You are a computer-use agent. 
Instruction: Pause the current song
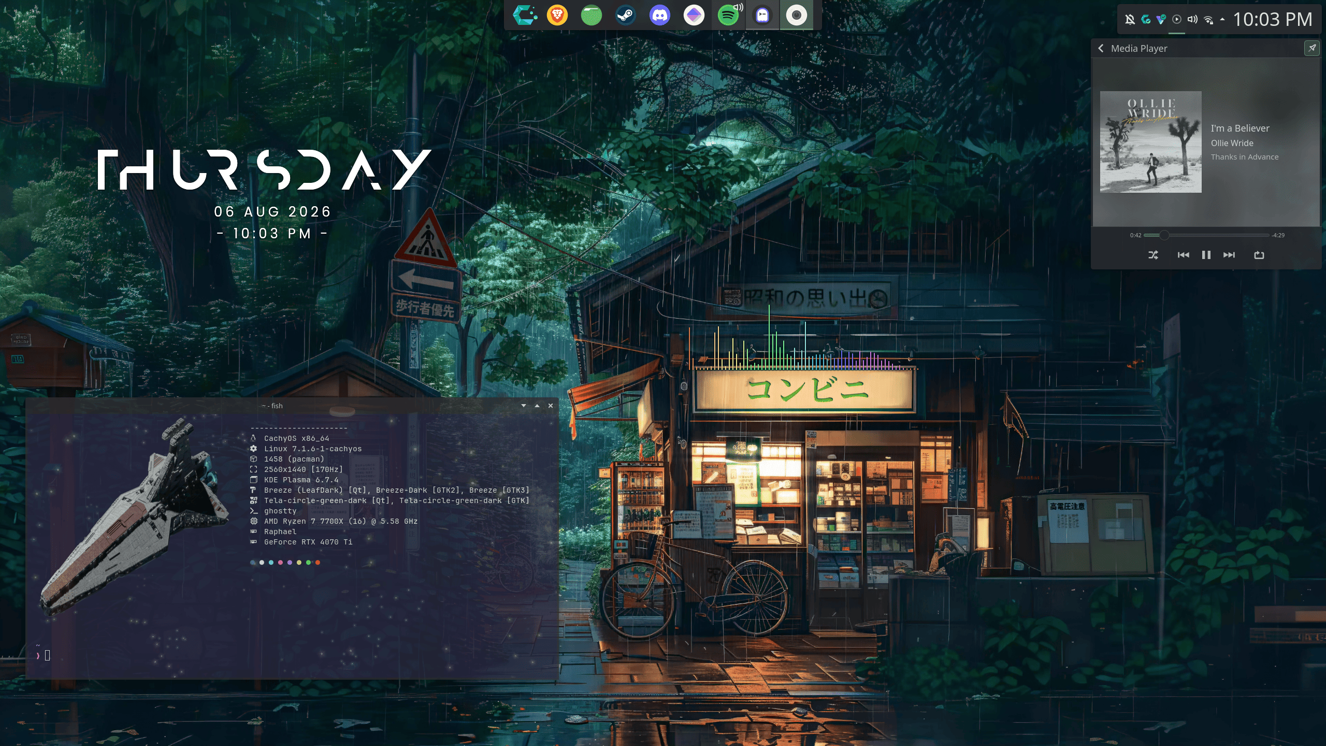coord(1206,255)
